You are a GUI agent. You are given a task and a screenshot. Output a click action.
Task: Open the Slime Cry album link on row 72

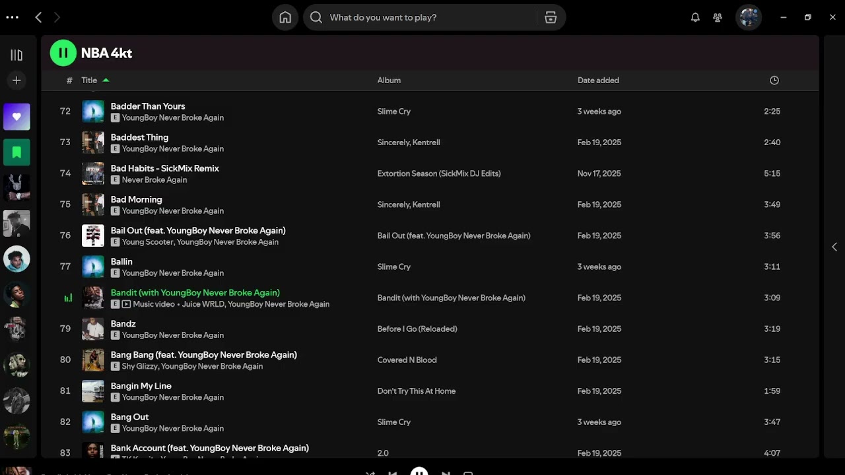[394, 111]
